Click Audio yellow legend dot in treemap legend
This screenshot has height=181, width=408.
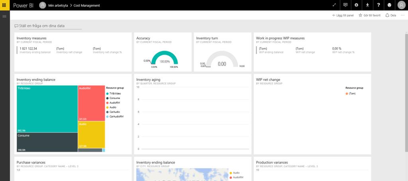[107, 107]
